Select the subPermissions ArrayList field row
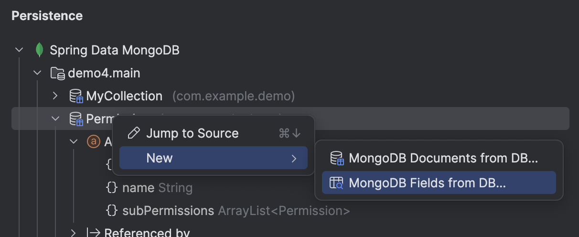Screen dimensions: 579x237 click(236, 211)
